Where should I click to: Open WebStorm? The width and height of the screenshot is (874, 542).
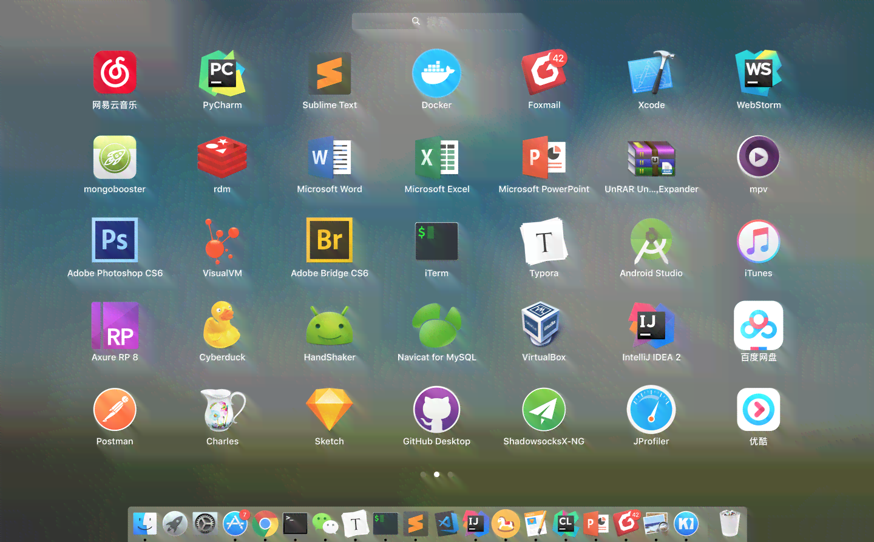(x=759, y=73)
